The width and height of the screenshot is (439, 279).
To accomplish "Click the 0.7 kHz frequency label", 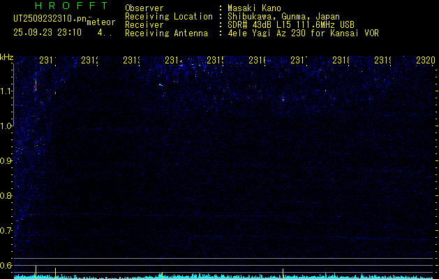I will coord(6,231).
